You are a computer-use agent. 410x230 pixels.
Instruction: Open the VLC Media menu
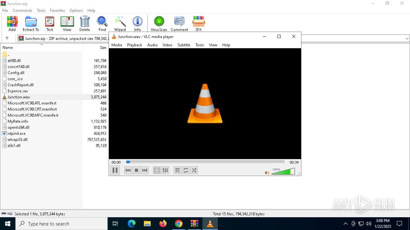(x=117, y=45)
